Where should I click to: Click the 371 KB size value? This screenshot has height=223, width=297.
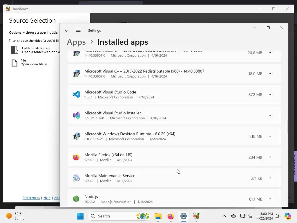(x=256, y=178)
